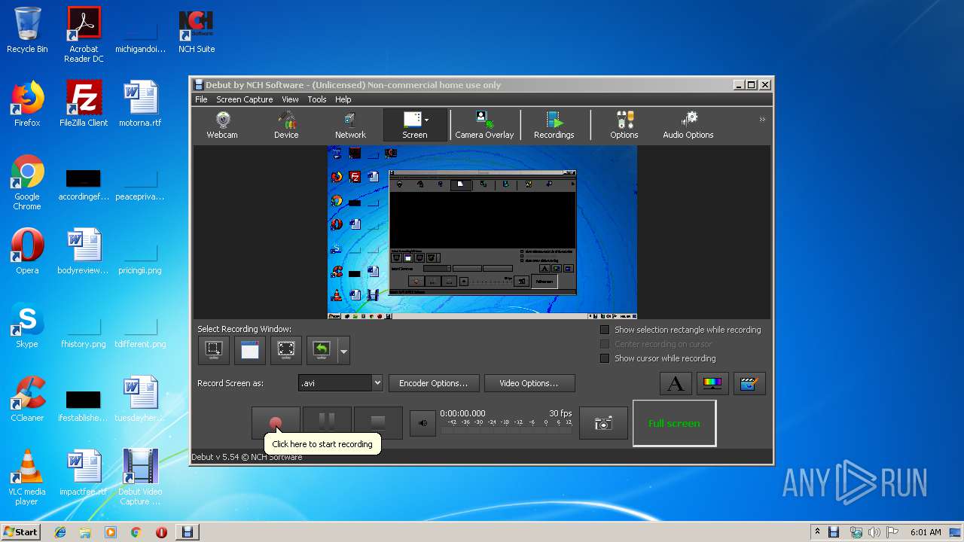Open the Recordings list

[x=554, y=125]
